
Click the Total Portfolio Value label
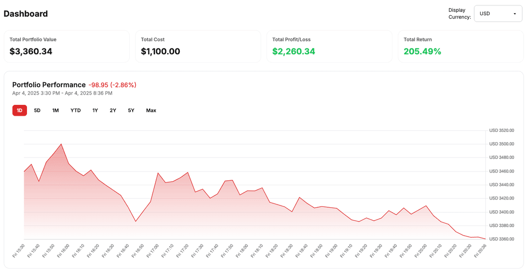pos(33,40)
